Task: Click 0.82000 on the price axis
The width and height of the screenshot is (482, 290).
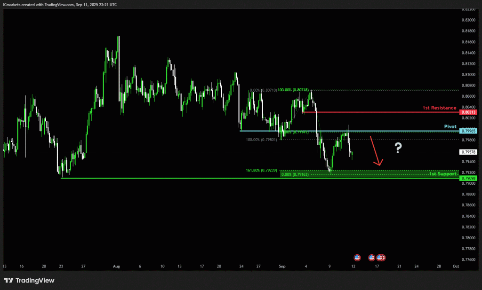Action: coord(468,20)
